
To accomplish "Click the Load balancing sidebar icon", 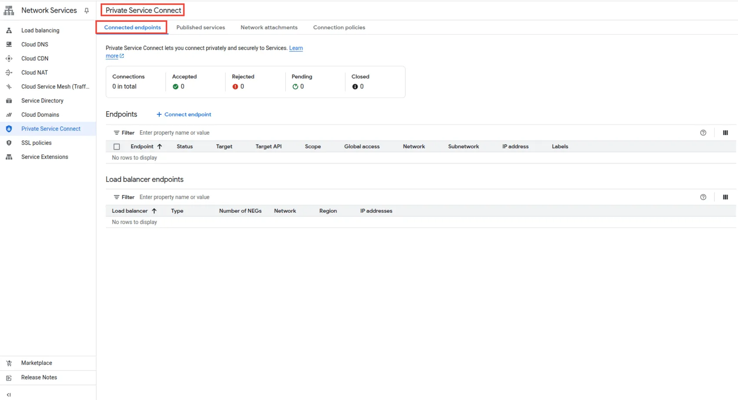I will [9, 30].
